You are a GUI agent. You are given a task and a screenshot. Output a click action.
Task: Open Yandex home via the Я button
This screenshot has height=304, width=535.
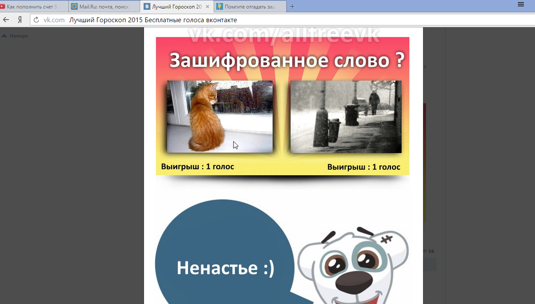[x=20, y=20]
